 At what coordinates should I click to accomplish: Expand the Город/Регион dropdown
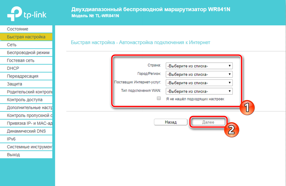[199, 75]
